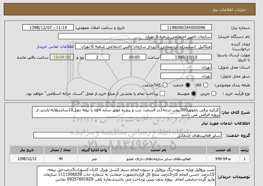Viewport: 263px width, 186px height.
Task: Click service name cell فعالیت‌های سایر سازمان‌های دارای عضو
Action: tap(158, 159)
